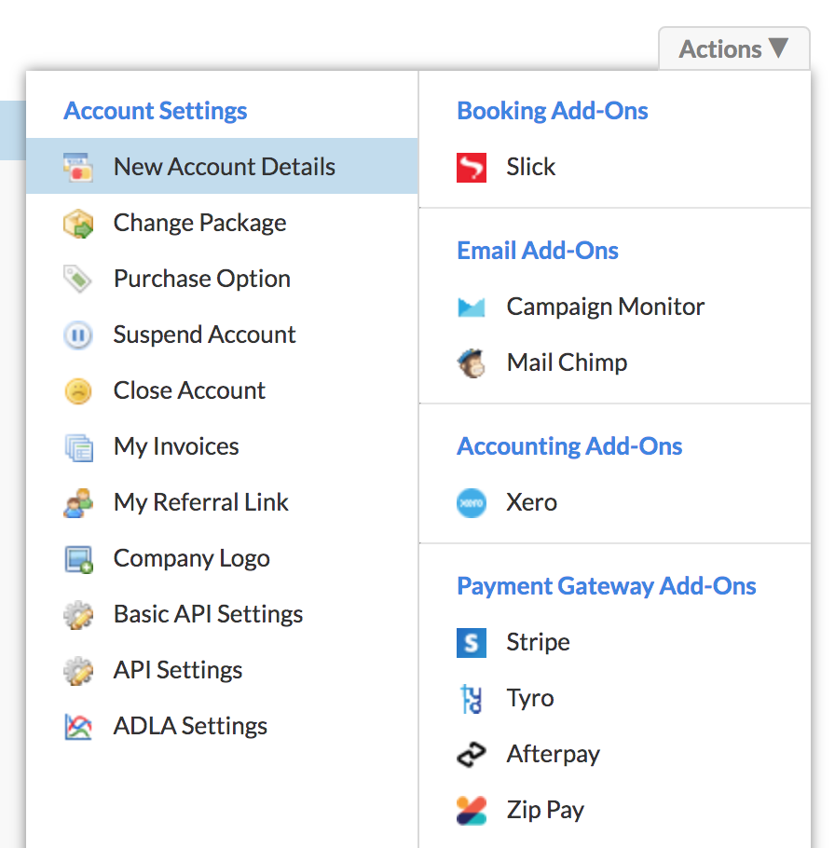The image size is (835, 848).
Task: Click the Zip Pay colorful icon
Action: (x=471, y=810)
